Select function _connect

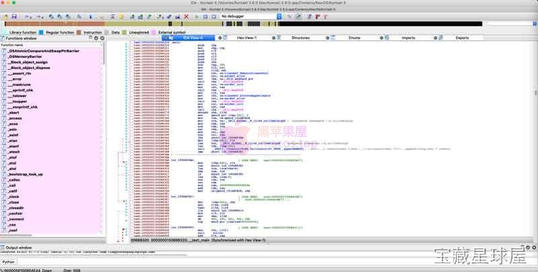15,219
